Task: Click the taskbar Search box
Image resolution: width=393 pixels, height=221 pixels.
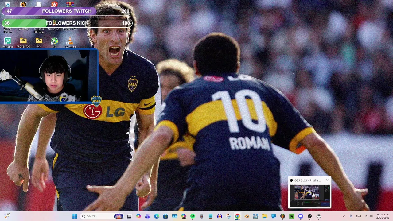Action: [102, 216]
